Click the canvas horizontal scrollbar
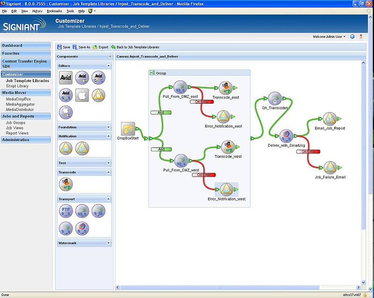Image resolution: width=374 pixels, height=298 pixels. pos(220,287)
